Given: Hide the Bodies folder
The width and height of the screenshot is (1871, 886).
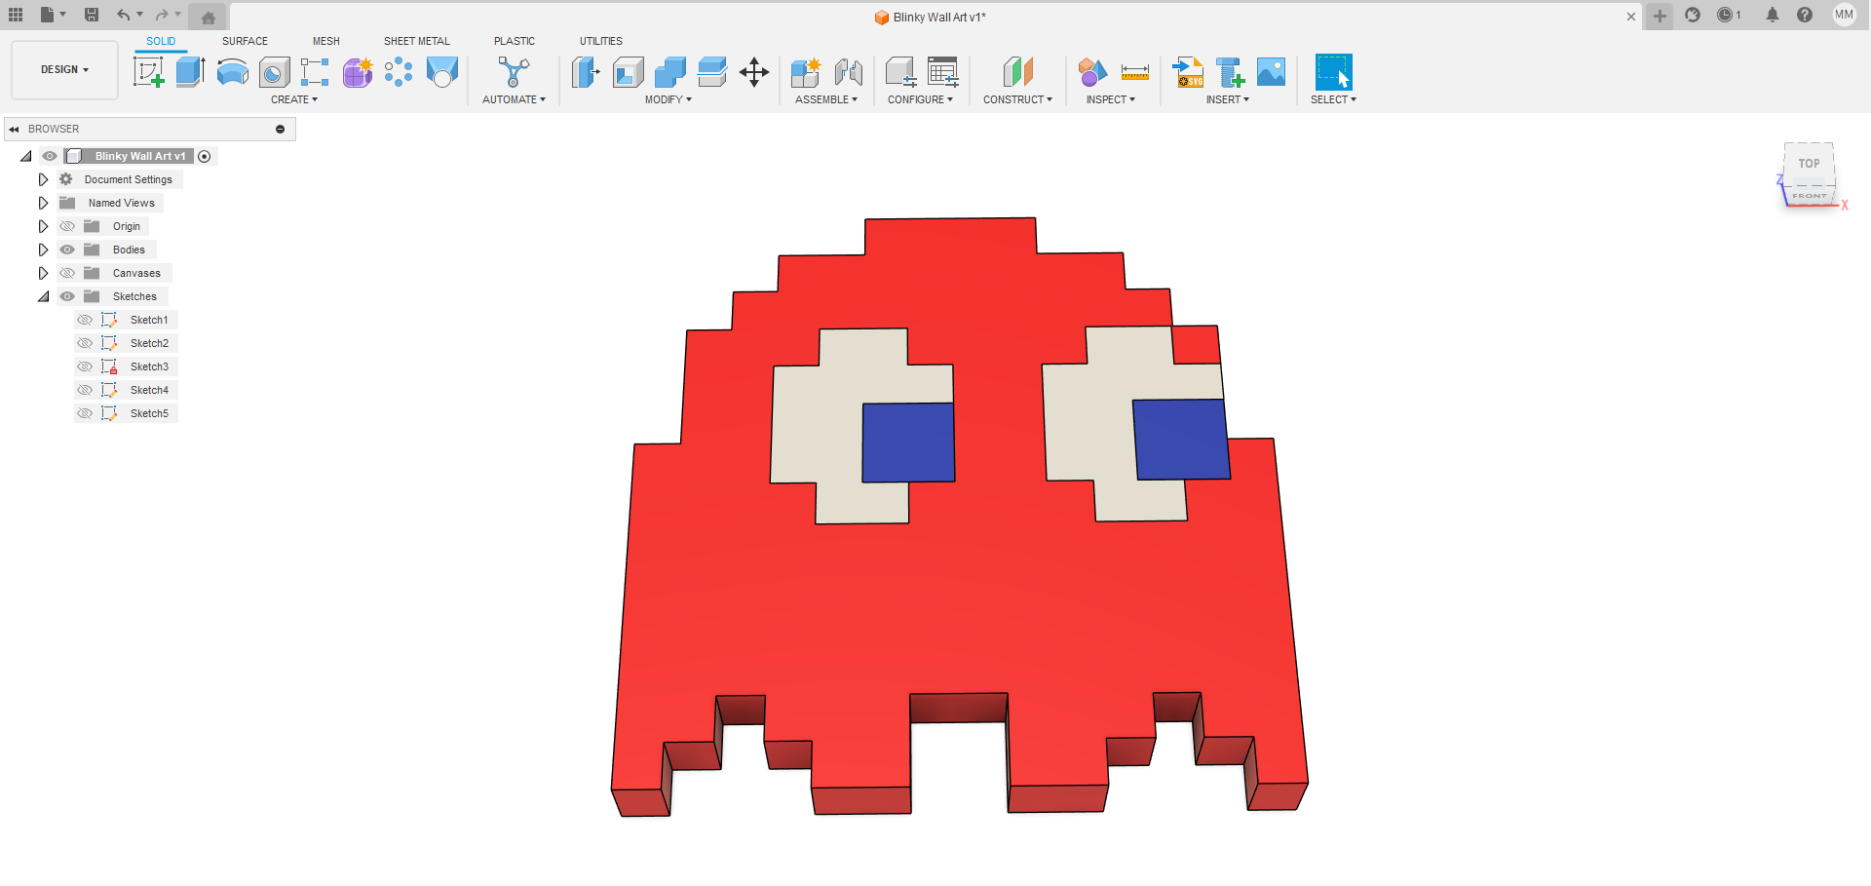Looking at the screenshot, I should [67, 250].
